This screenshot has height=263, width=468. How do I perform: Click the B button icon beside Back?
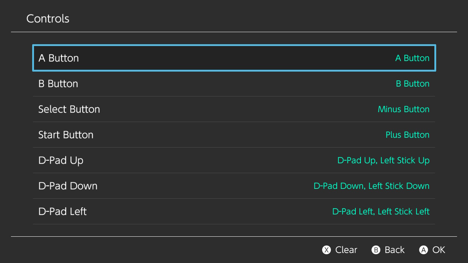pos(376,250)
